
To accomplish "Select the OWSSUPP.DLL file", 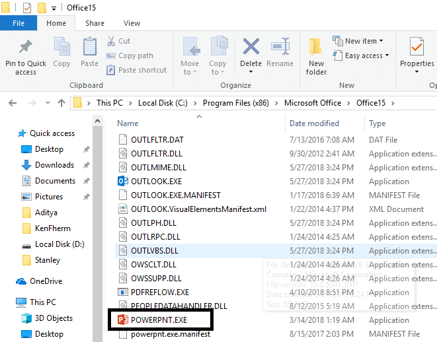I will tap(156, 278).
